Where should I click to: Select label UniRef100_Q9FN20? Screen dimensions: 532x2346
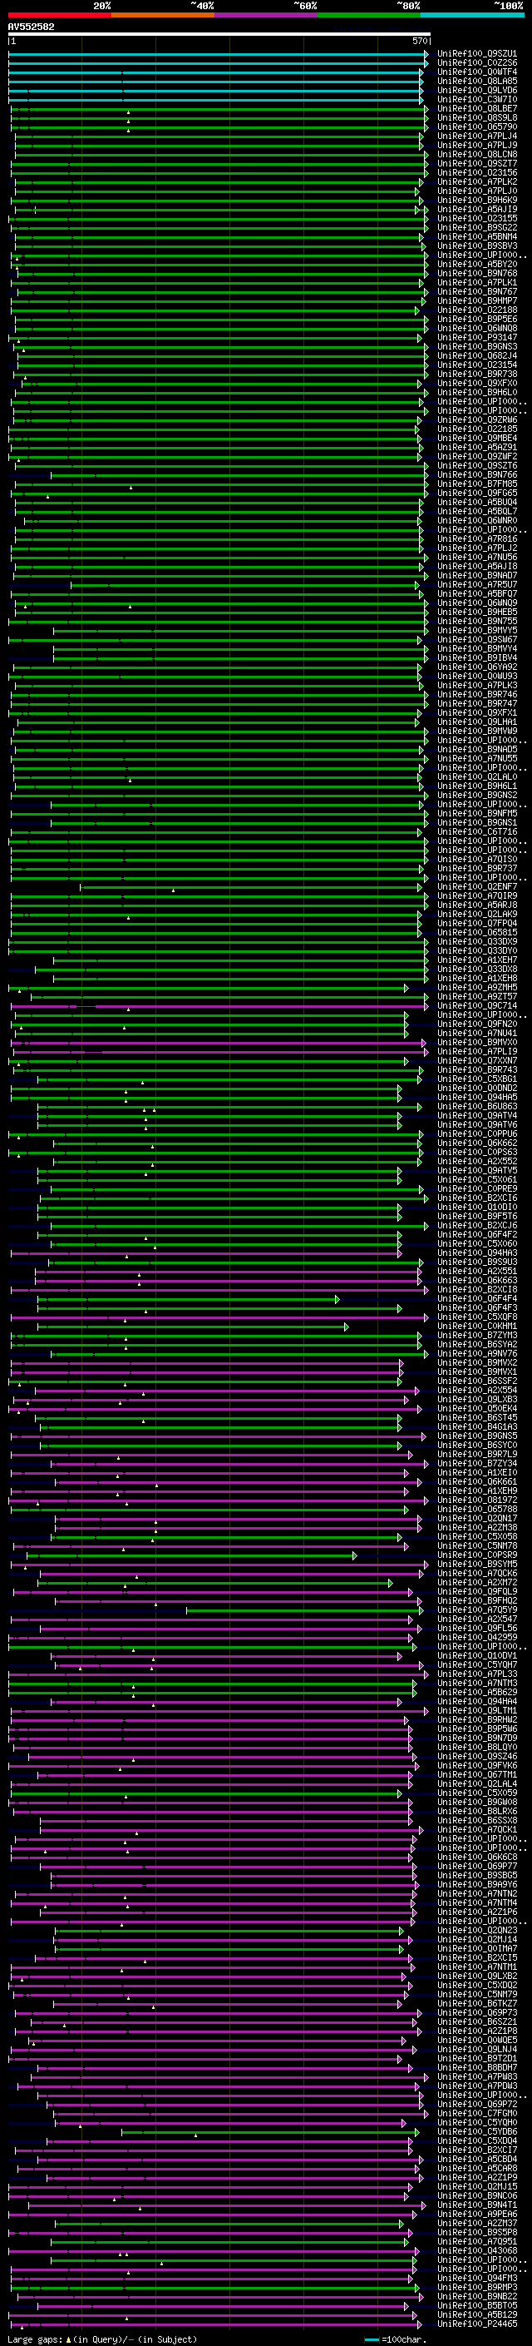[x=476, y=1024]
